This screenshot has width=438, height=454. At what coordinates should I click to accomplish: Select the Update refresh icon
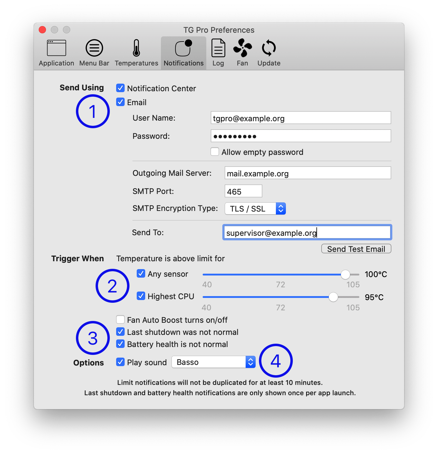pyautogui.click(x=268, y=48)
